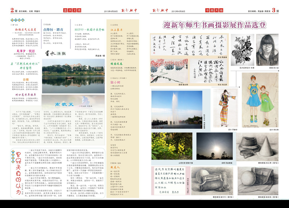Image resolution: width=289 pixels, height=208 pixels.
Task: Open the fur-trimmed bag and sphere sketch
Action: click(x=212, y=181)
